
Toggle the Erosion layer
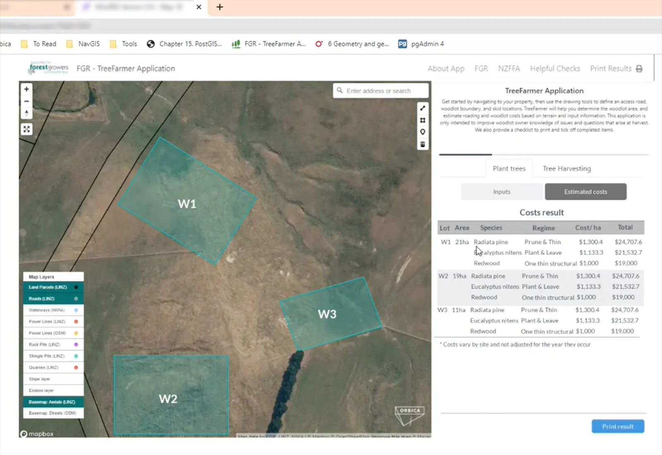click(53, 390)
